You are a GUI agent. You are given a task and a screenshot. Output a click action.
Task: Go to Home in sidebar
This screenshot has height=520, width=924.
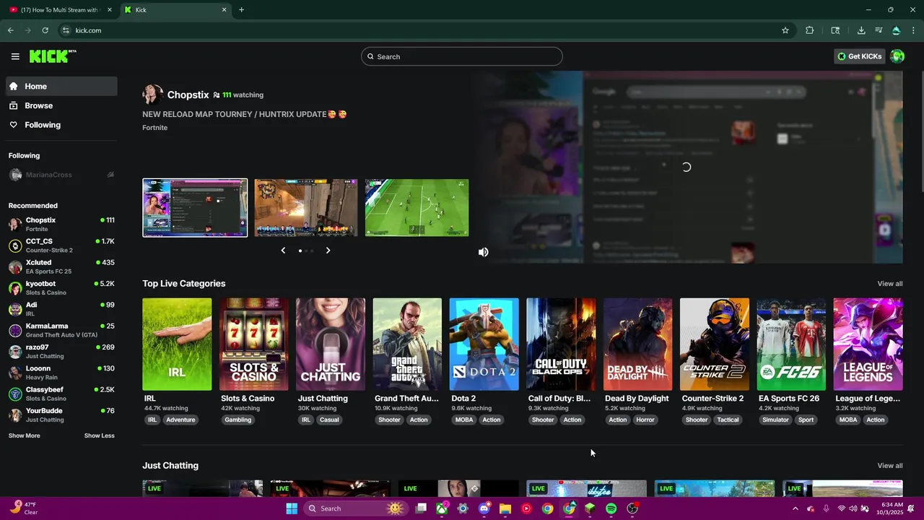click(61, 86)
